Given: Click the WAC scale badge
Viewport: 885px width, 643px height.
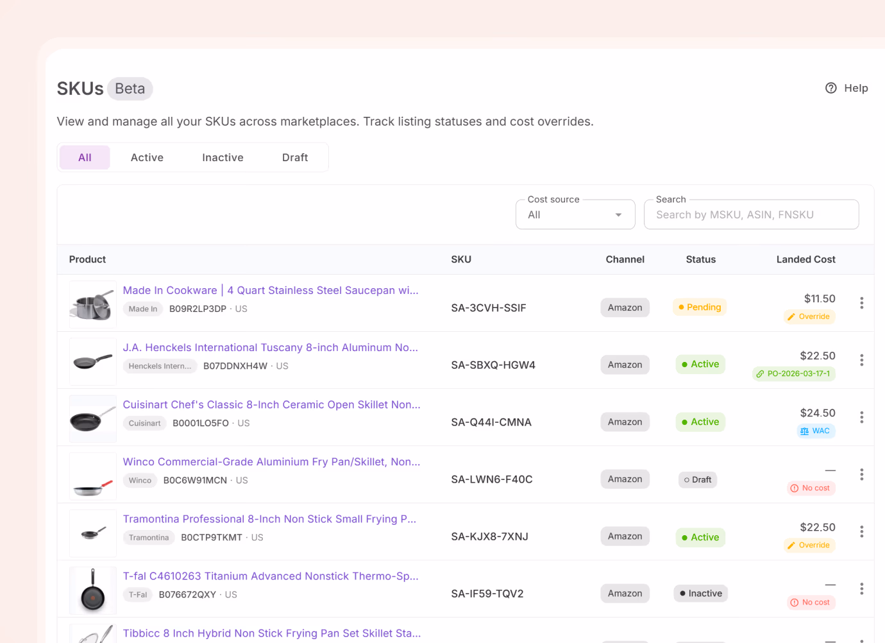Looking at the screenshot, I should tap(816, 431).
